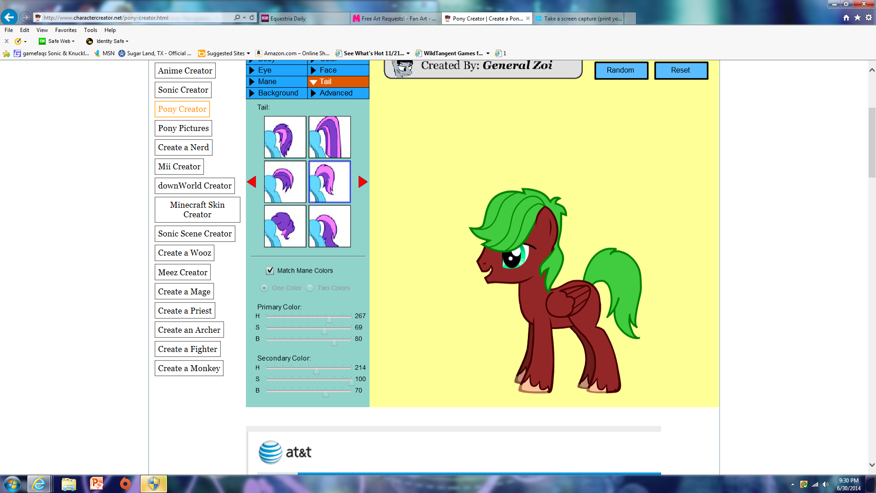Click the browser Back arrow button

(9, 17)
